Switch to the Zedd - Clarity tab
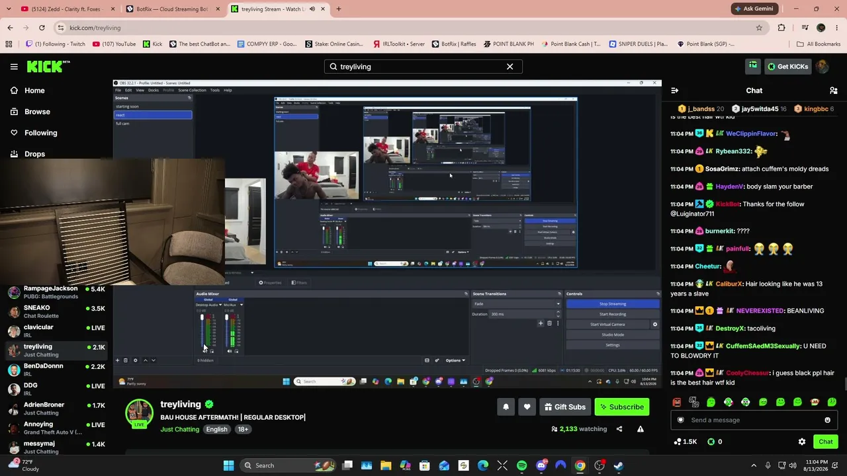Viewport: 847px width, 476px height. coord(68,9)
